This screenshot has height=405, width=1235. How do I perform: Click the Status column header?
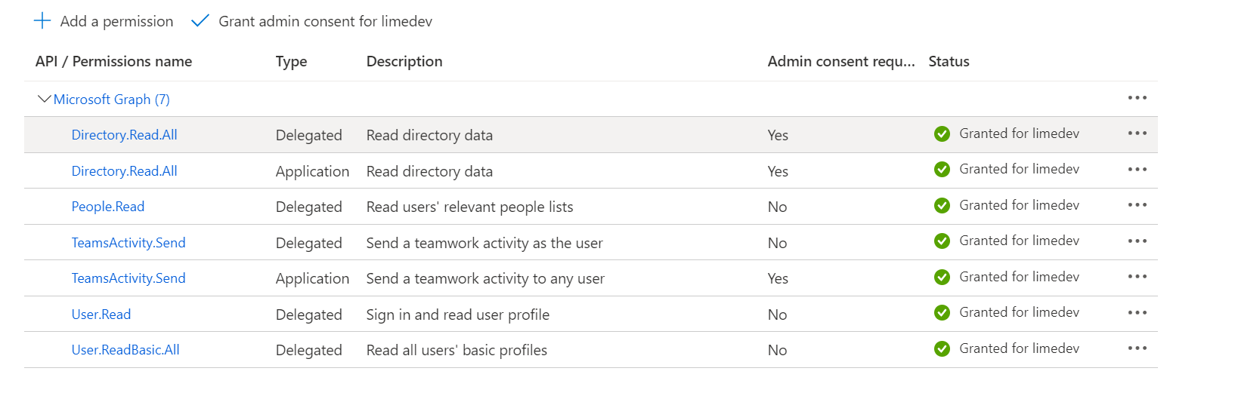pyautogui.click(x=949, y=62)
